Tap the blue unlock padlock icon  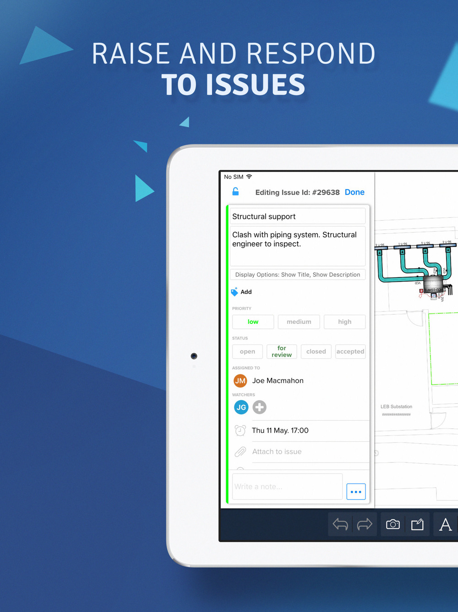(235, 192)
